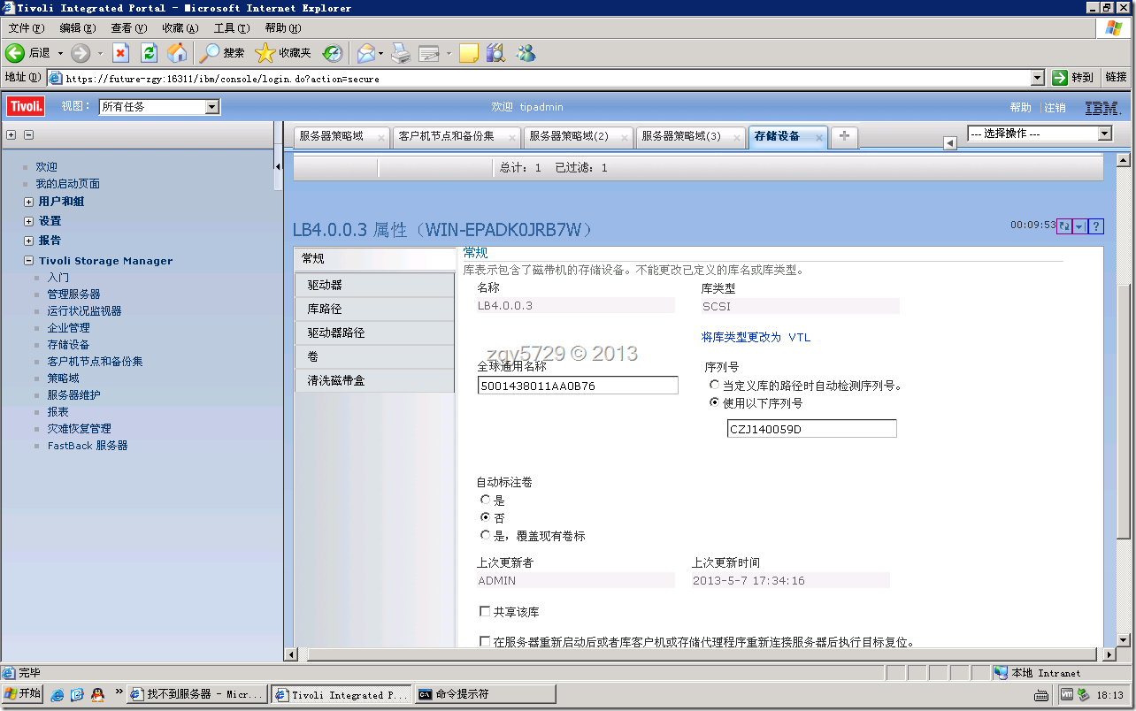Open 存储设备 in the navigation tree
Screen dimensions: 1136x711
(68, 345)
